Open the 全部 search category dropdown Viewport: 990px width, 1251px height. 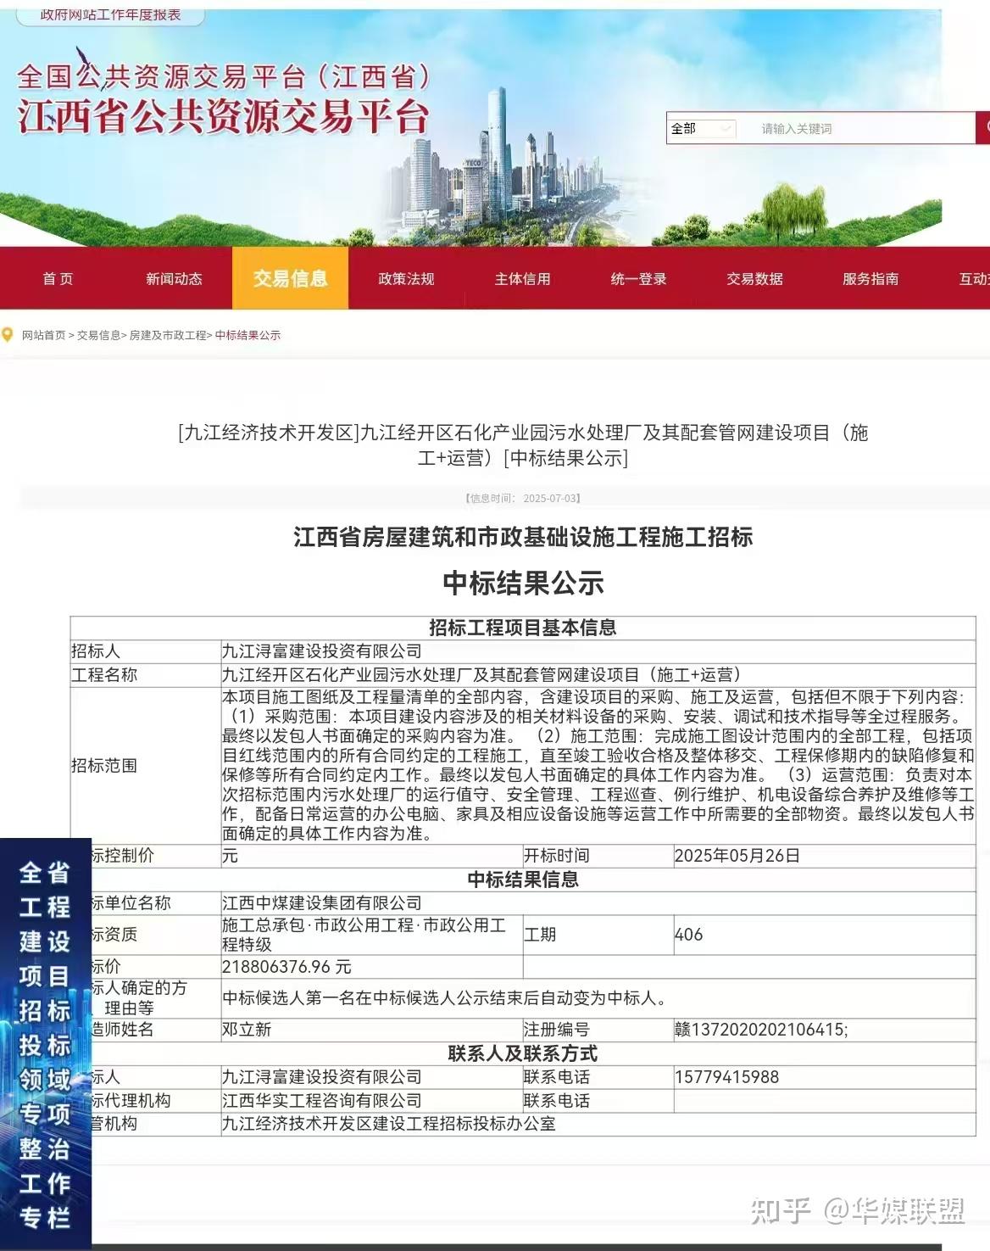(702, 128)
